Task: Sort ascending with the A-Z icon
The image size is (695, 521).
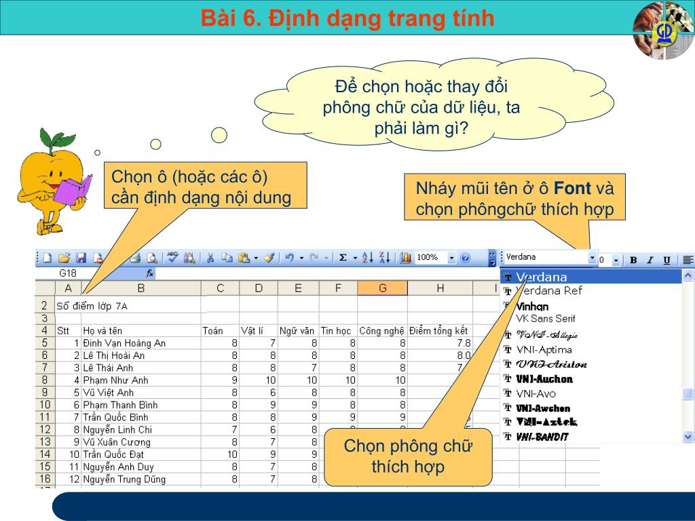Action: [x=367, y=258]
